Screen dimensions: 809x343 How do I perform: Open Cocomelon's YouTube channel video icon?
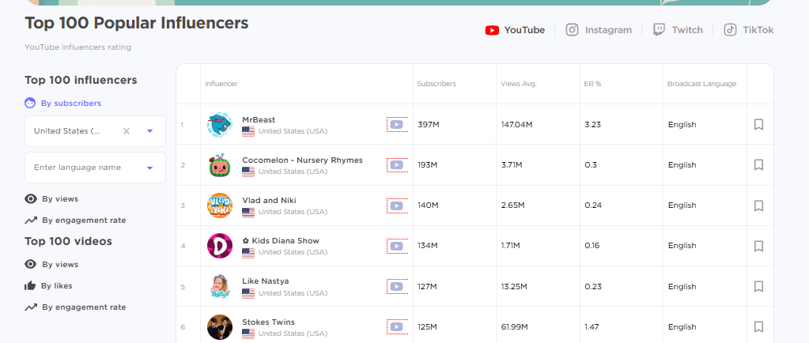[x=397, y=165]
